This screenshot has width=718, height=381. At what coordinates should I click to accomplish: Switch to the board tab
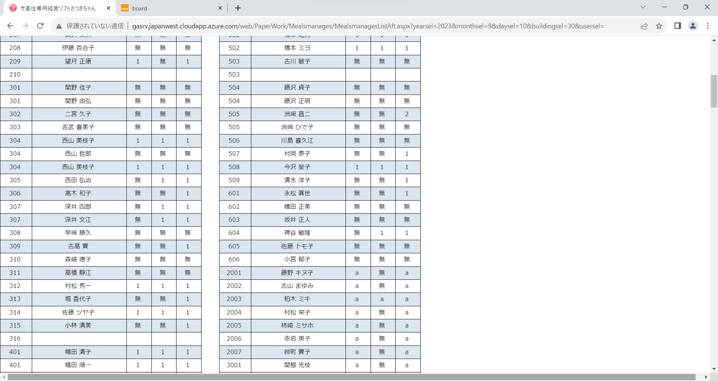[168, 8]
